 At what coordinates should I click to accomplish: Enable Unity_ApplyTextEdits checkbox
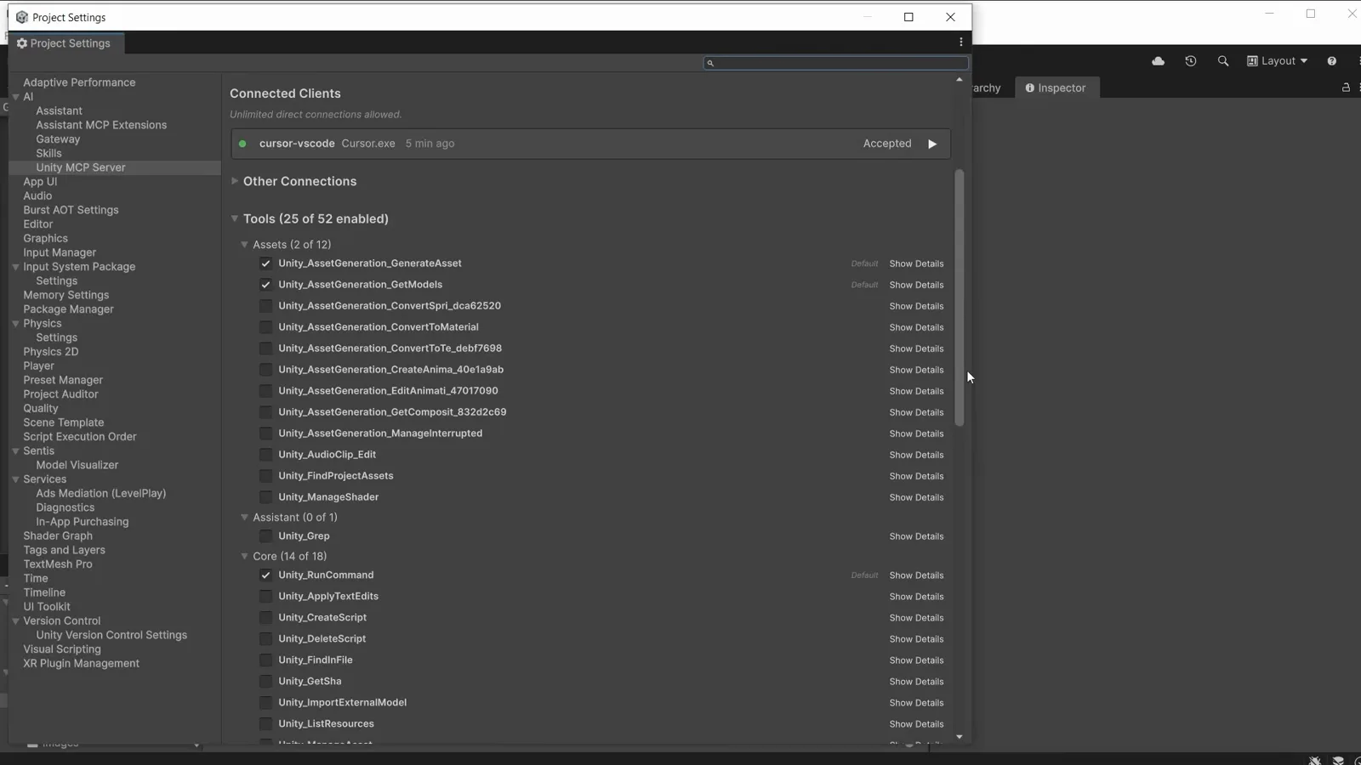[265, 597]
